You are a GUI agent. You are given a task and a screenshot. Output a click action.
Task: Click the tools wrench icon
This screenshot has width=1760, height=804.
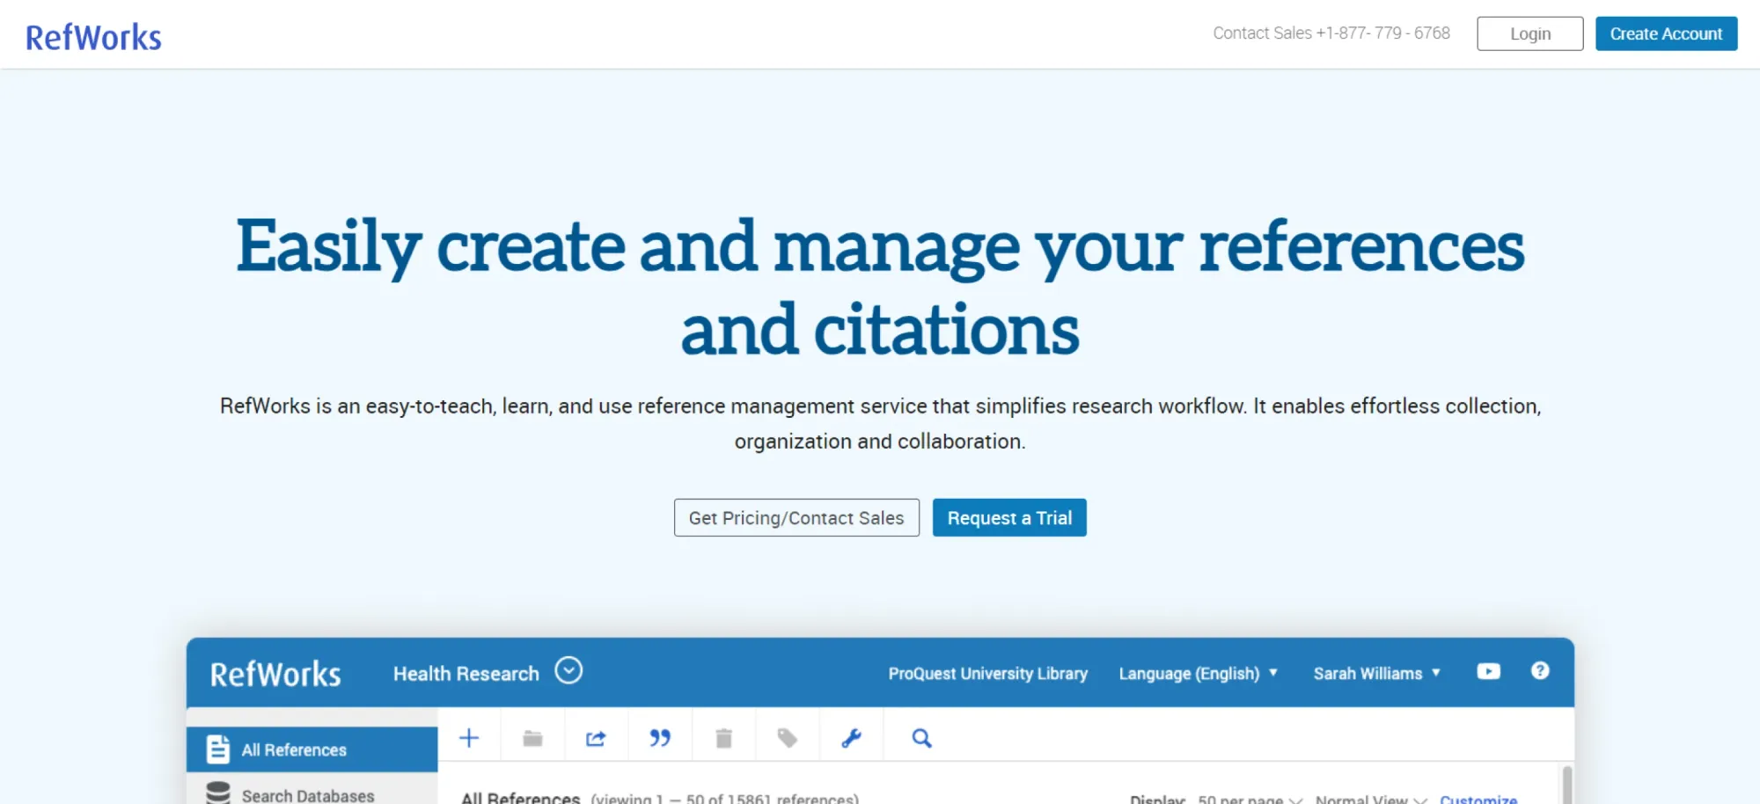click(x=851, y=738)
